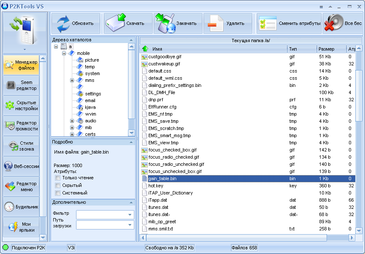Click the Редактор меню icon

10,186
